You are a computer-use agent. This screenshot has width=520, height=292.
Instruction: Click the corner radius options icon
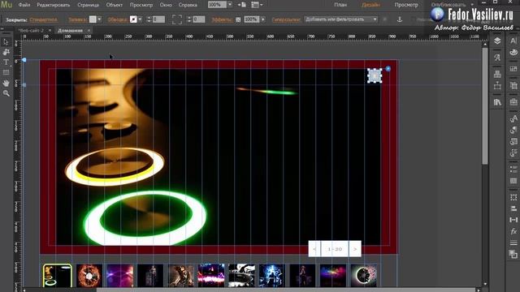click(x=177, y=19)
